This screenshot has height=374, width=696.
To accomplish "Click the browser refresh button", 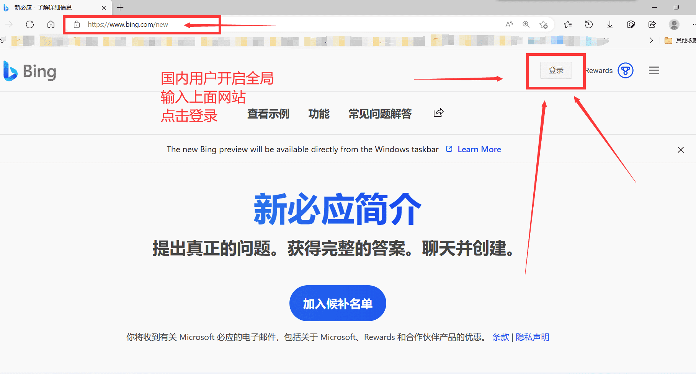I will tap(30, 24).
